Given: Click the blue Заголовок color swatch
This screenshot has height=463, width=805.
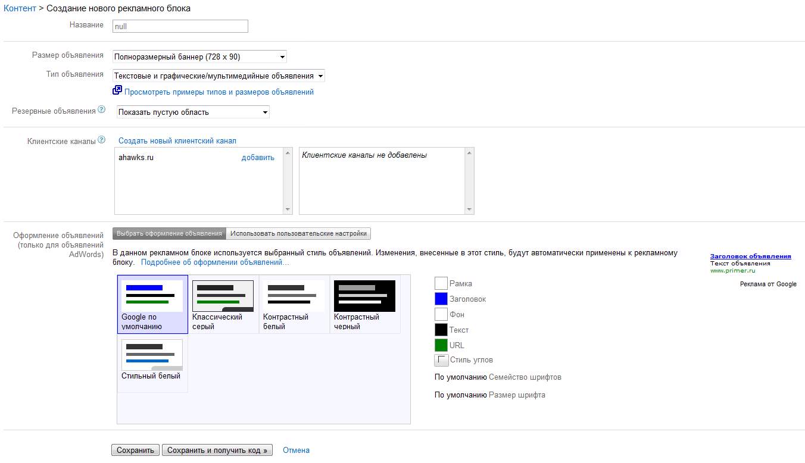Looking at the screenshot, I should (441, 299).
